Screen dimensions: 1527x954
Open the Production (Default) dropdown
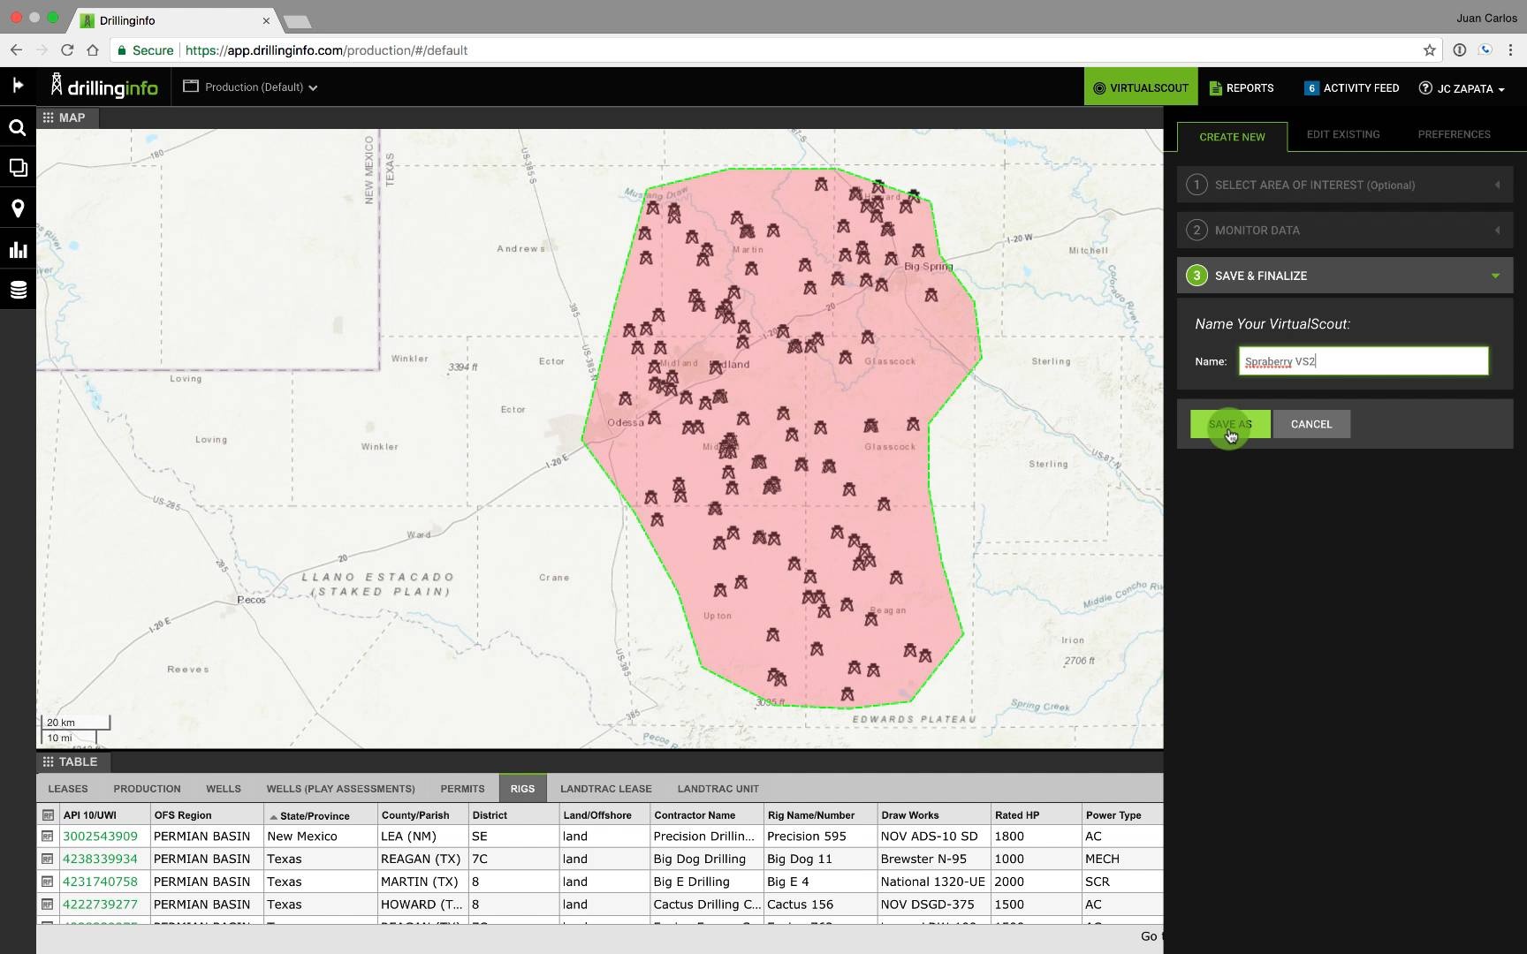click(x=250, y=87)
